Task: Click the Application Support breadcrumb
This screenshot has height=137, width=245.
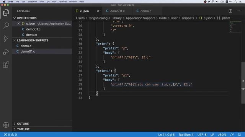Action: click(140, 18)
